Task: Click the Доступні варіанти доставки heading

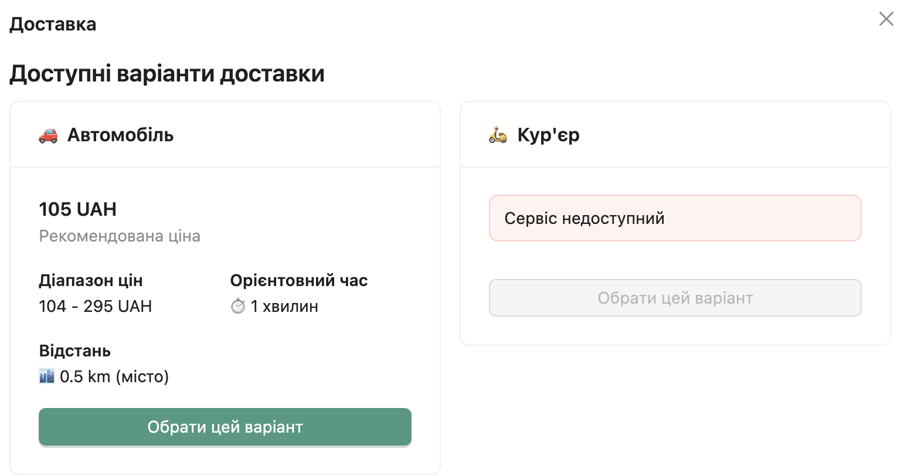Action: pyautogui.click(x=166, y=74)
